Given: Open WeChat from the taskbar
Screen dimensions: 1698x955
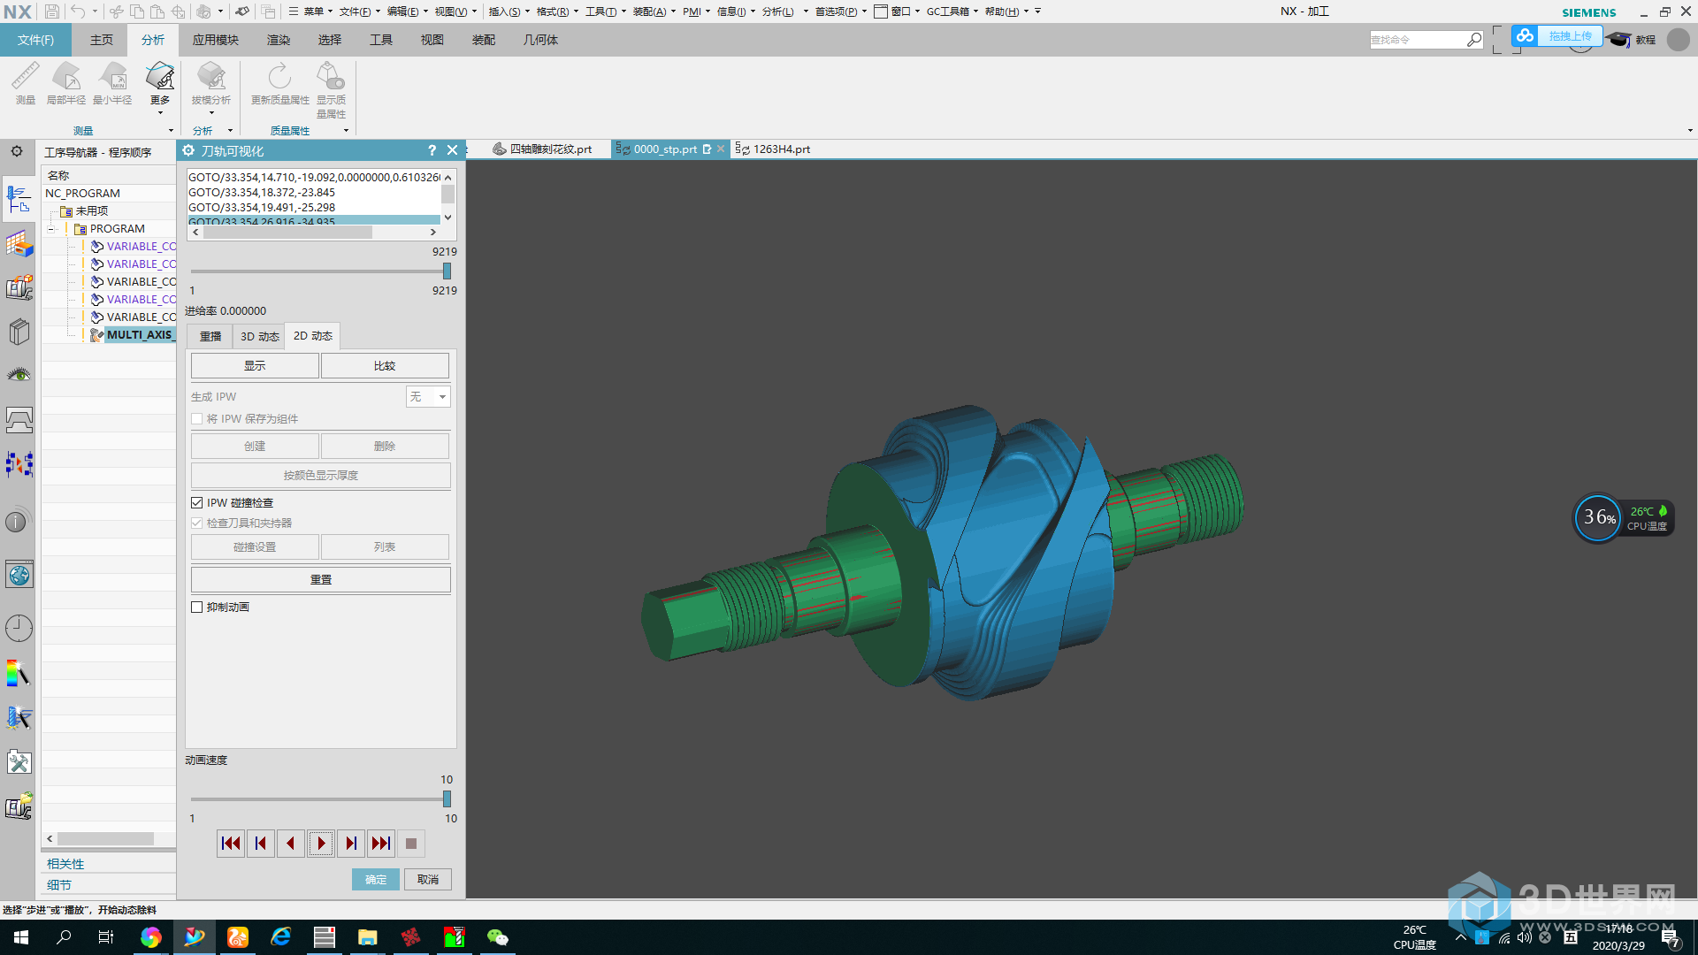Looking at the screenshot, I should click(497, 937).
